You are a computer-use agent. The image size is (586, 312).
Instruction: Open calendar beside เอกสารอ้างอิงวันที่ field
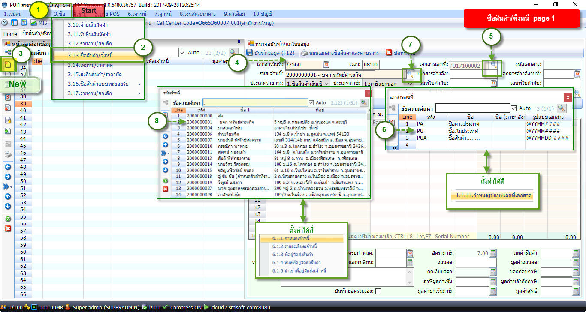pos(577,74)
